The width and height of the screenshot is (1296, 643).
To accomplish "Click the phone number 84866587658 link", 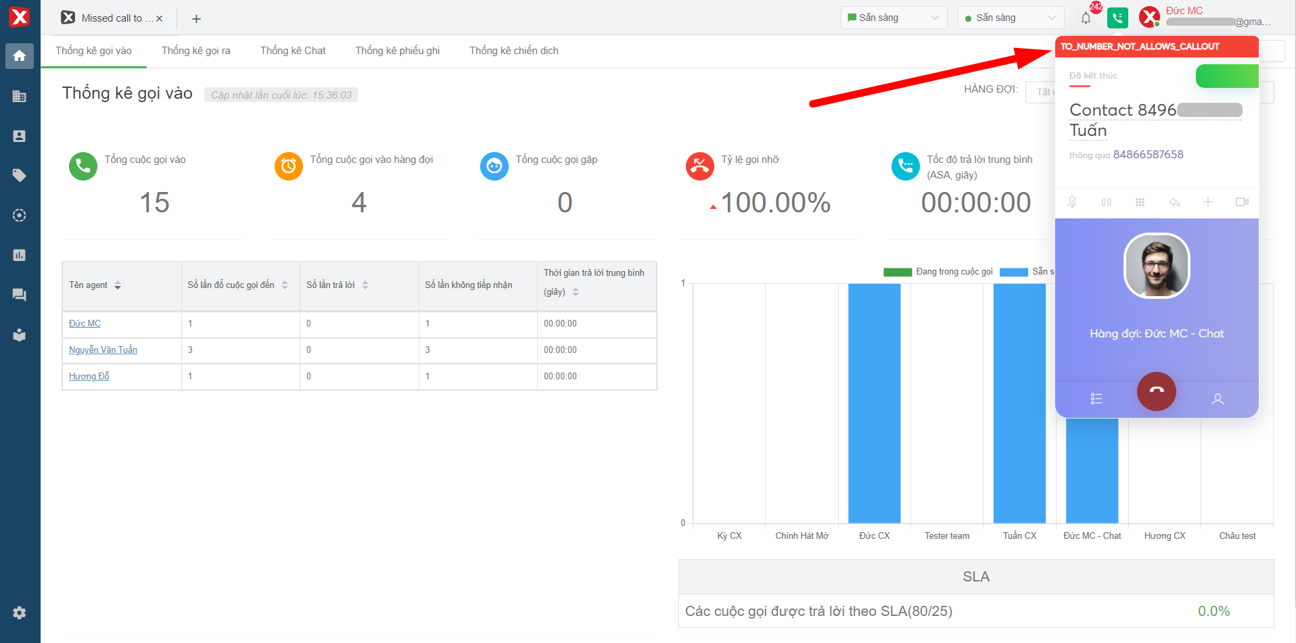I will pyautogui.click(x=1148, y=155).
